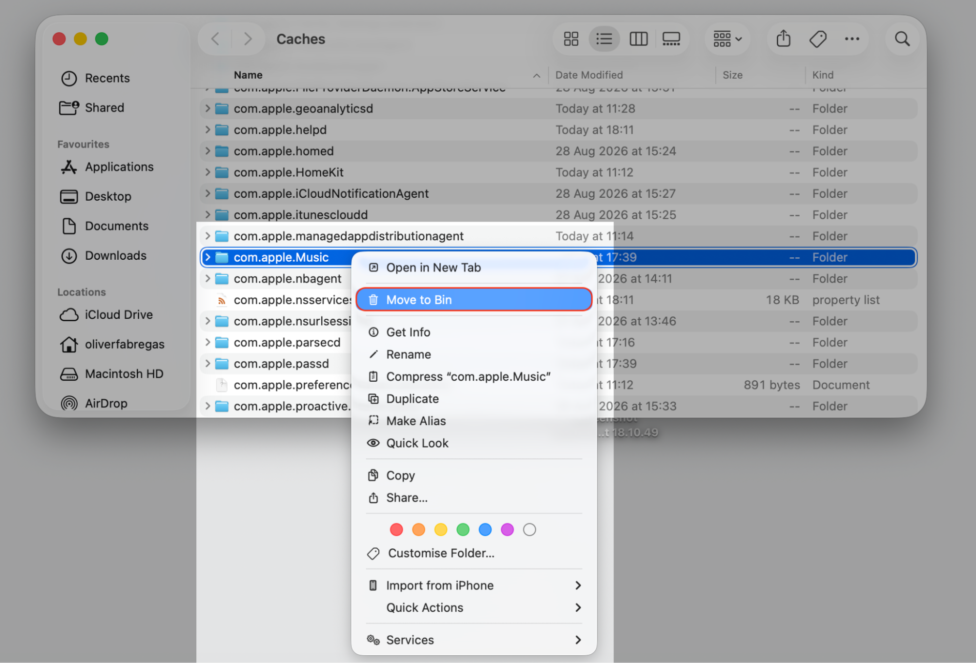Apply the blue tag colour
The height and width of the screenshot is (663, 976).
tap(485, 530)
